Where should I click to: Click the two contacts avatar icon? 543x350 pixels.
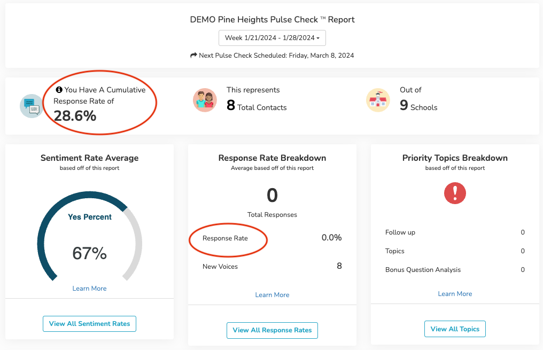pyautogui.click(x=205, y=100)
